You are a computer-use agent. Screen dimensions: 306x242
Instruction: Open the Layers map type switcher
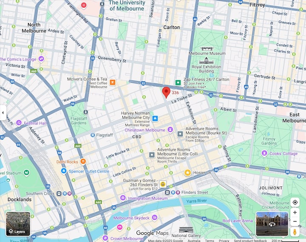click(x=18, y=224)
